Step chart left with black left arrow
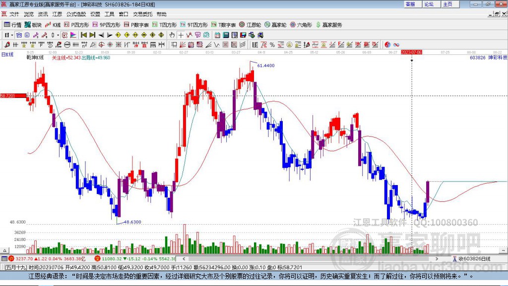This screenshot has width=508, height=286. click(x=101, y=35)
